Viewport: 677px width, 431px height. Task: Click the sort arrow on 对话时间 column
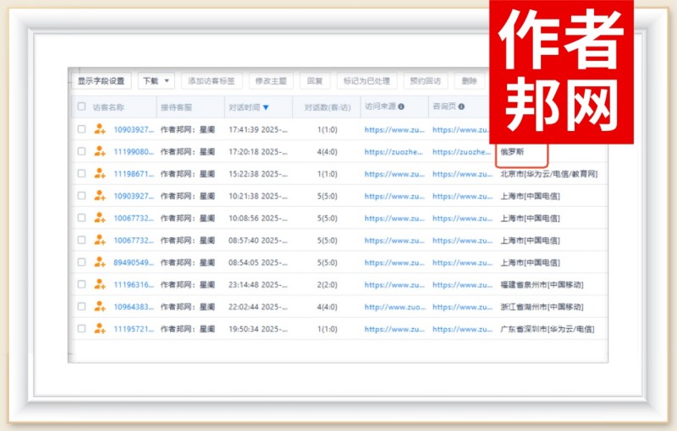point(266,108)
